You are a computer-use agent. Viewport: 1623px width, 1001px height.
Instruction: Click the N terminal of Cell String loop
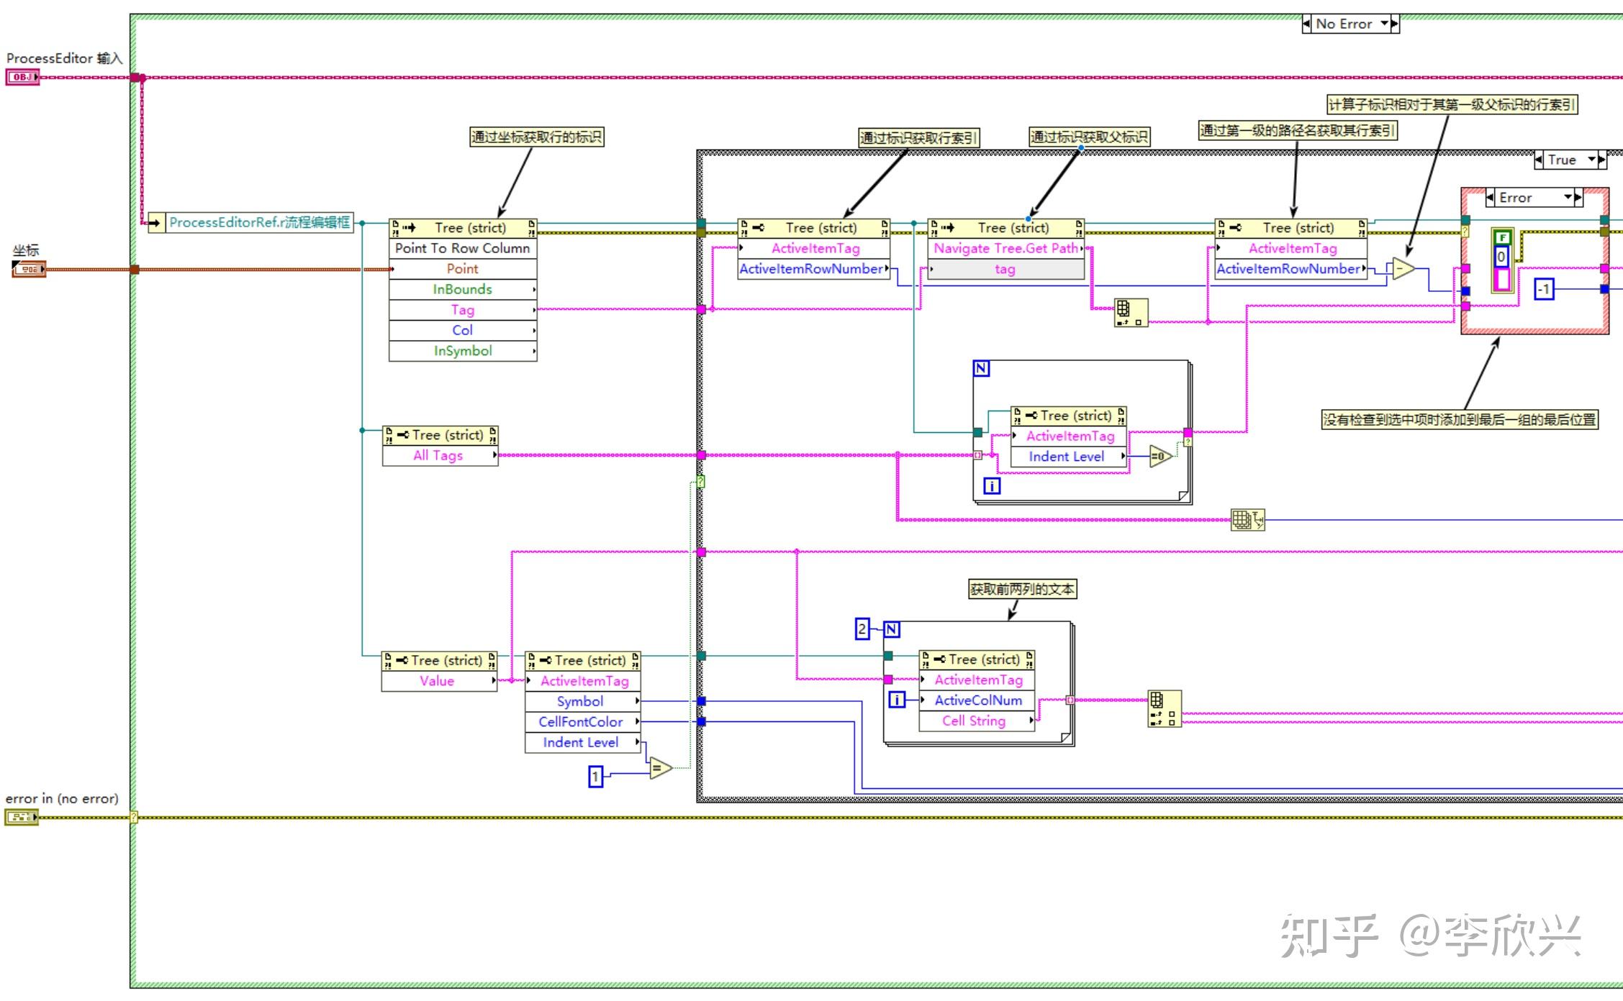pyautogui.click(x=892, y=630)
